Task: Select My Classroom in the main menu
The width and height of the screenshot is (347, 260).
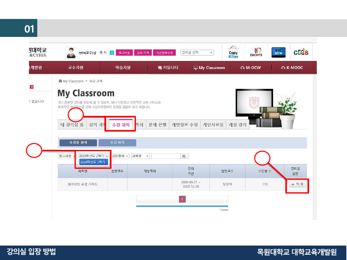Action: (x=209, y=68)
